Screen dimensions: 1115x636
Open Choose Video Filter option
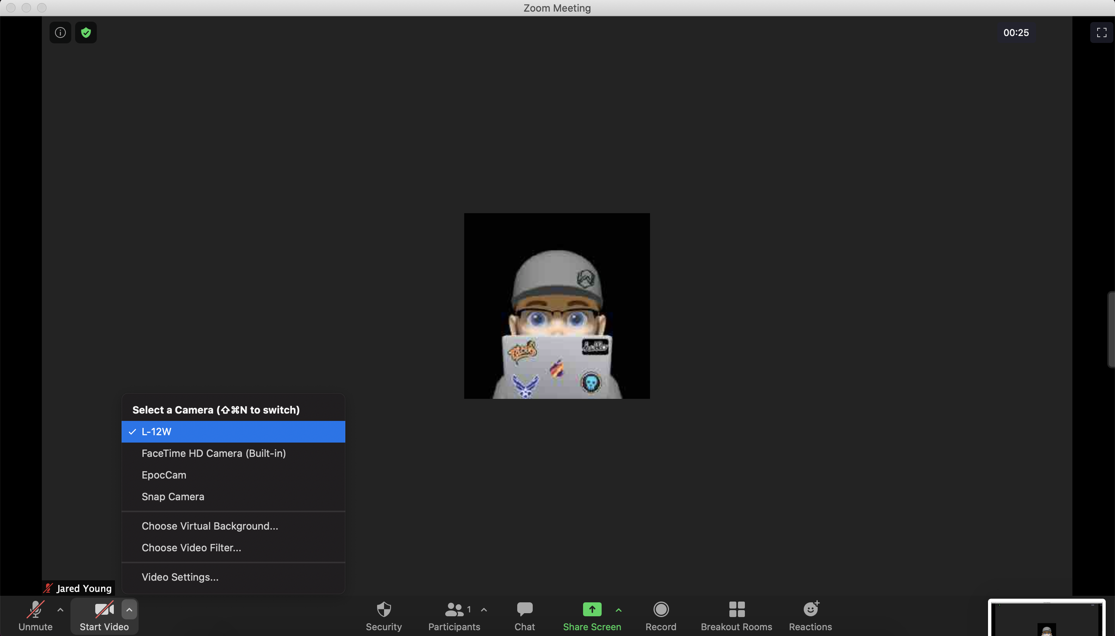(x=191, y=548)
